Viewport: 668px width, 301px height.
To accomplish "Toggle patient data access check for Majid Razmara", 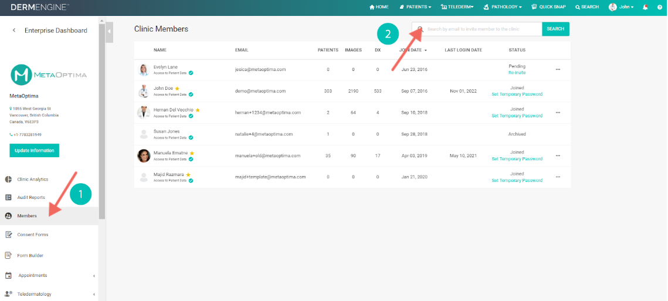I will click(x=191, y=181).
